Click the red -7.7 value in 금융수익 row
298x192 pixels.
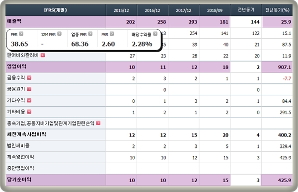click(x=287, y=78)
